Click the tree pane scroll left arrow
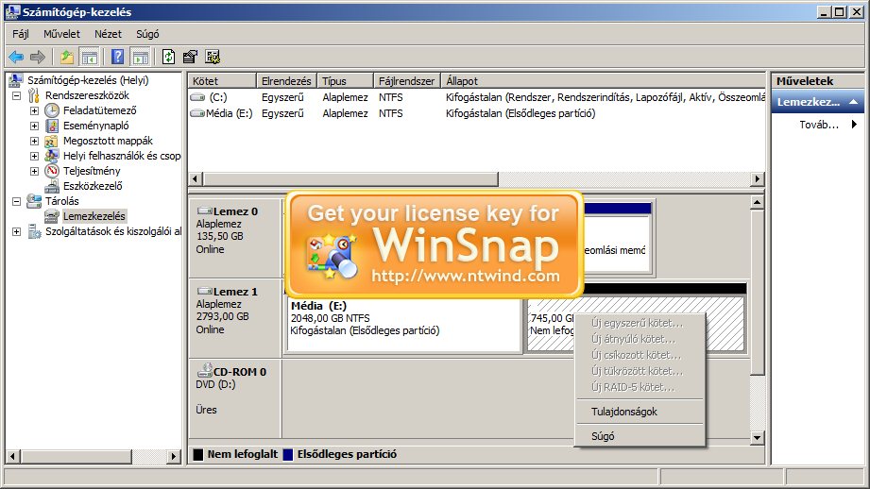 (x=13, y=456)
